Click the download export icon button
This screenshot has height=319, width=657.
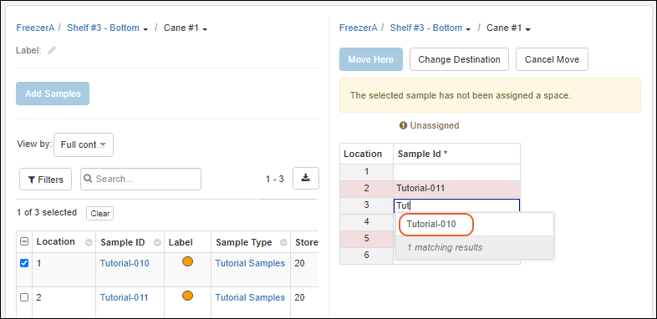click(x=306, y=179)
